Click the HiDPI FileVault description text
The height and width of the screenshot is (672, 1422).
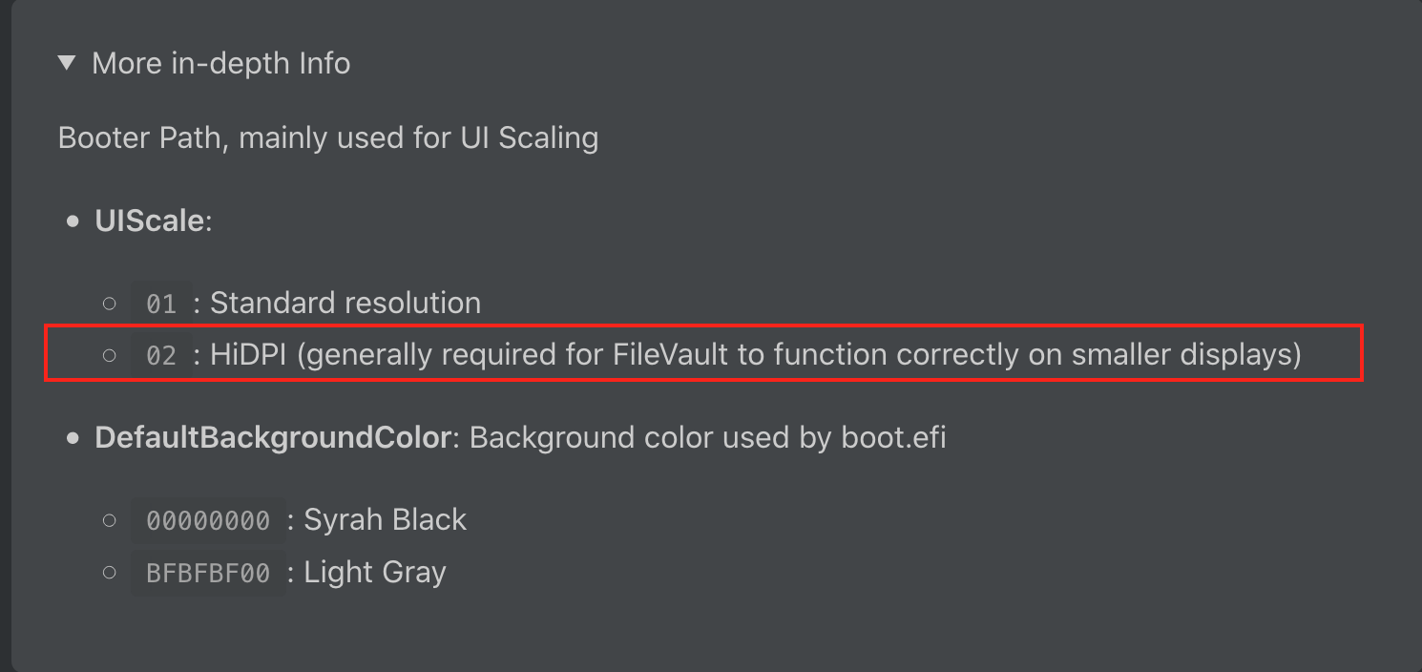point(755,355)
